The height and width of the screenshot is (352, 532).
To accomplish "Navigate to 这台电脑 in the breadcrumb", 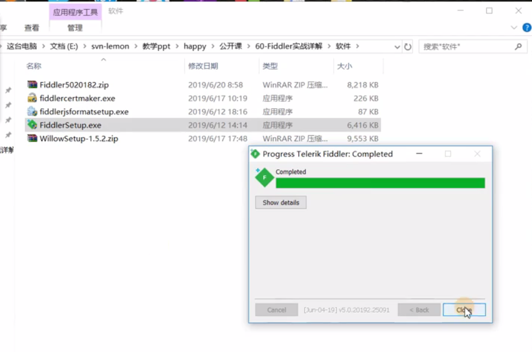I will (x=22, y=46).
